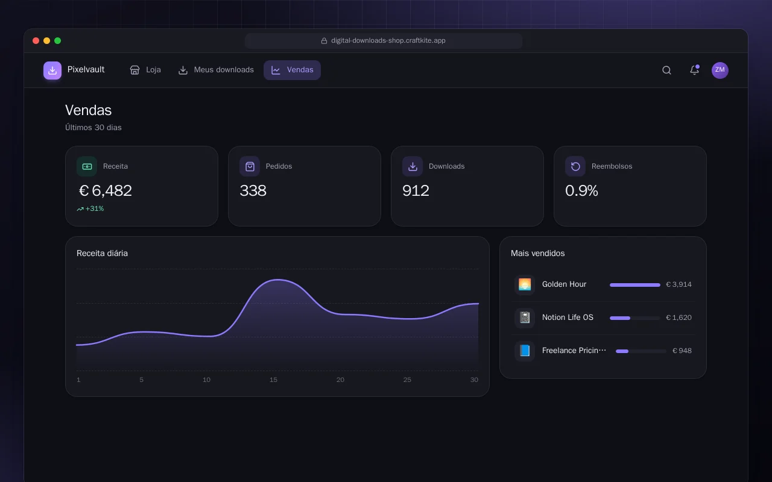Go to the Loja tab
The height and width of the screenshot is (482, 772).
pos(145,70)
